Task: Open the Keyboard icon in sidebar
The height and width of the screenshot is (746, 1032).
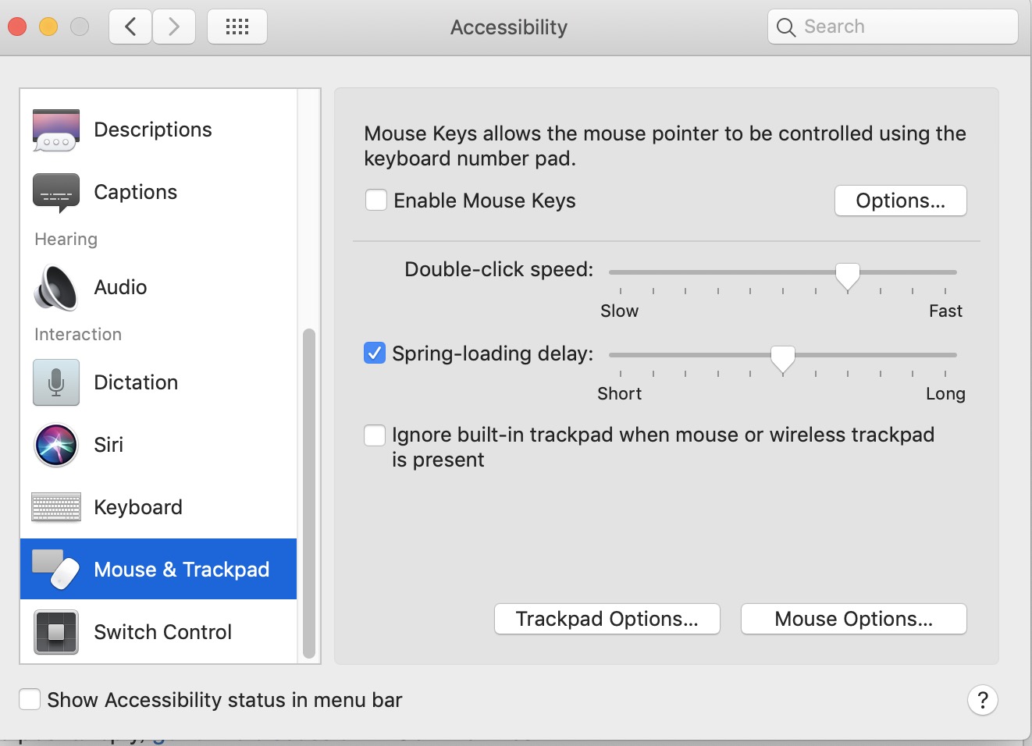Action: pyautogui.click(x=56, y=507)
